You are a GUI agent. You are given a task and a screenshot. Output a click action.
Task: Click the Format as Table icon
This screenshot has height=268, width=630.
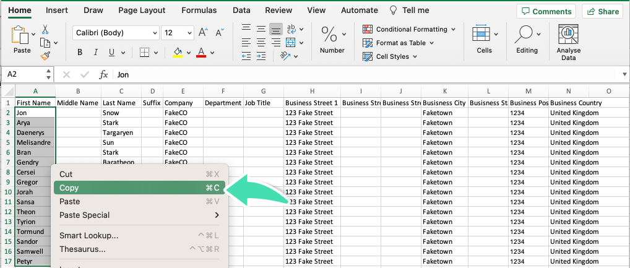coord(367,43)
